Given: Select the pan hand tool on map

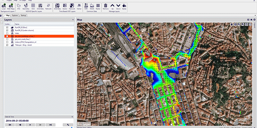Looking at the screenshot, I should pos(231,24).
